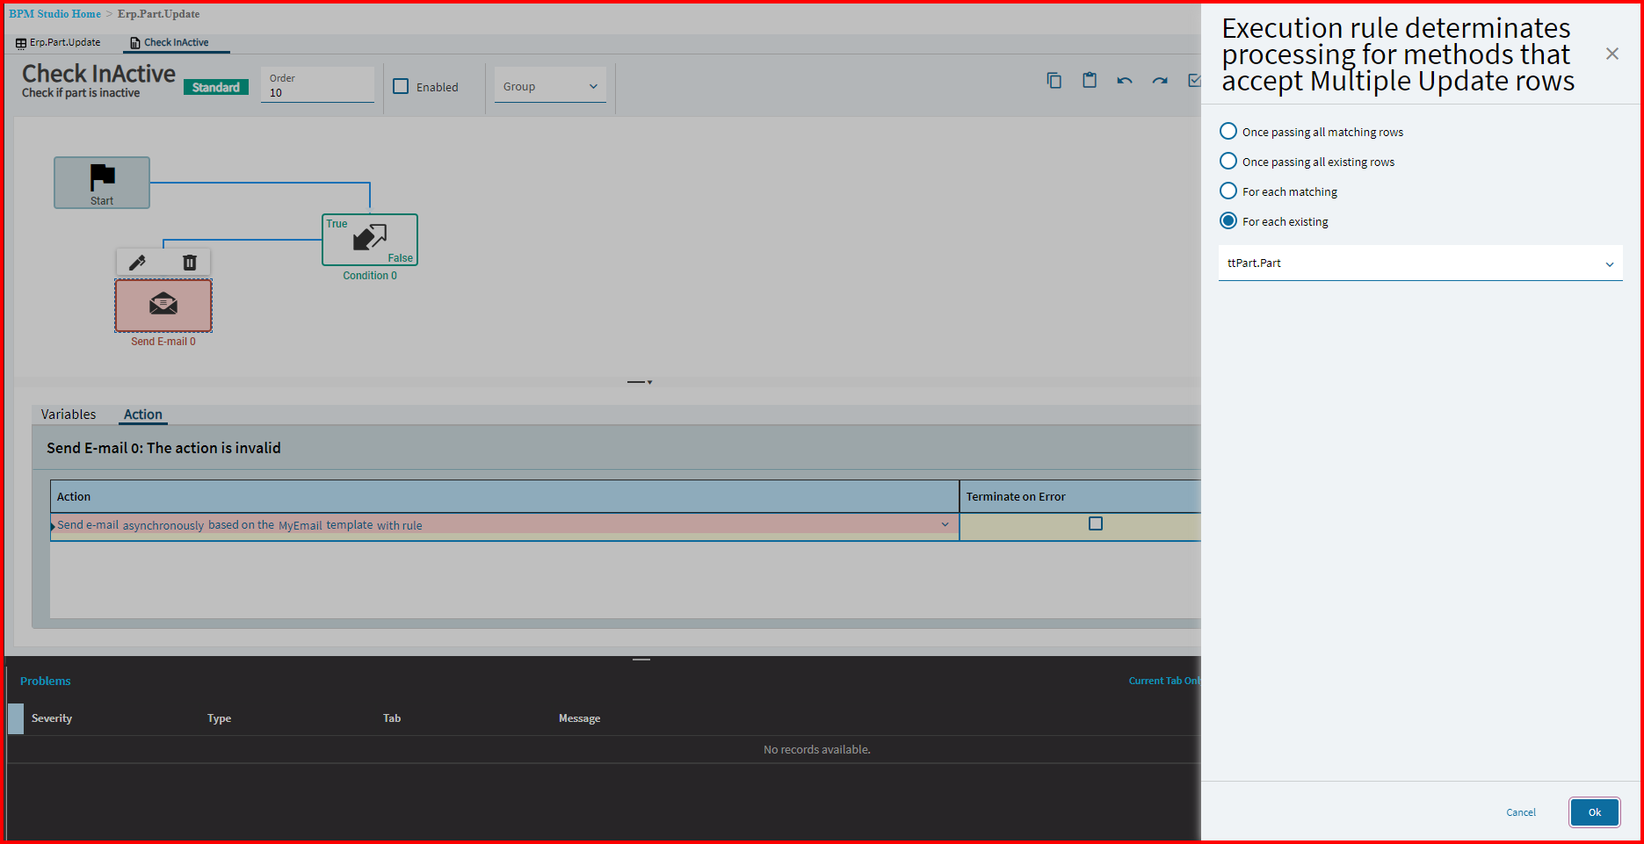Viewport: 1644px width, 844px height.
Task: Select the Send E-mail 0 envelope node
Action: tap(163, 305)
